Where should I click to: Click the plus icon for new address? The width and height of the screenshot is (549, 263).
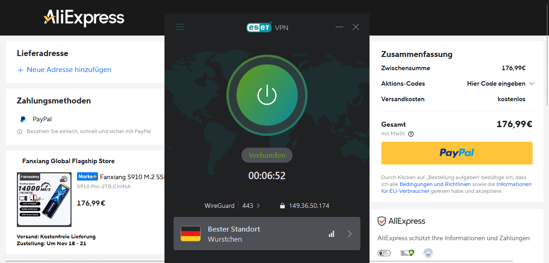point(20,70)
